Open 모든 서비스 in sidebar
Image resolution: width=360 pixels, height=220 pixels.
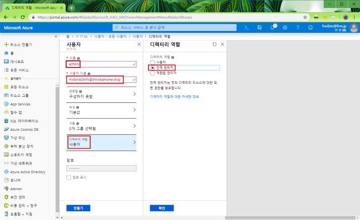(16, 70)
